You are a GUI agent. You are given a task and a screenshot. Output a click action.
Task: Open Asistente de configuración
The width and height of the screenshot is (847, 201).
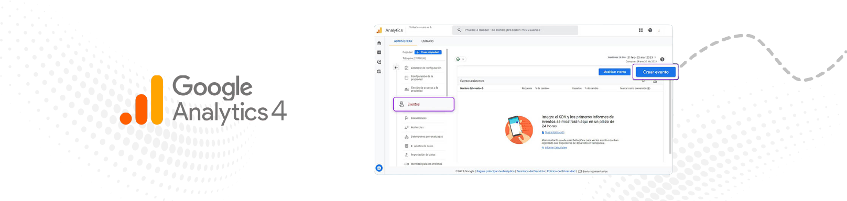point(426,68)
